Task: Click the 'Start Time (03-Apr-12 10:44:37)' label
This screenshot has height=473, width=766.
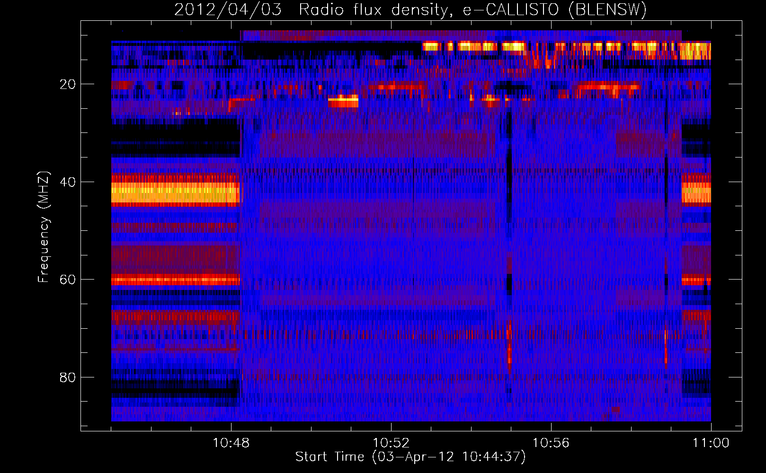Action: [x=410, y=457]
